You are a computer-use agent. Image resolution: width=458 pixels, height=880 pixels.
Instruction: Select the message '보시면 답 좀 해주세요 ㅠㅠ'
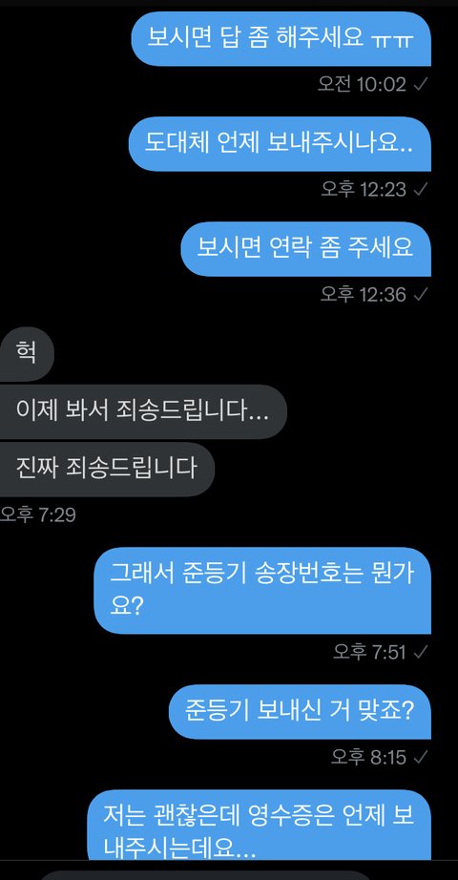click(x=281, y=39)
